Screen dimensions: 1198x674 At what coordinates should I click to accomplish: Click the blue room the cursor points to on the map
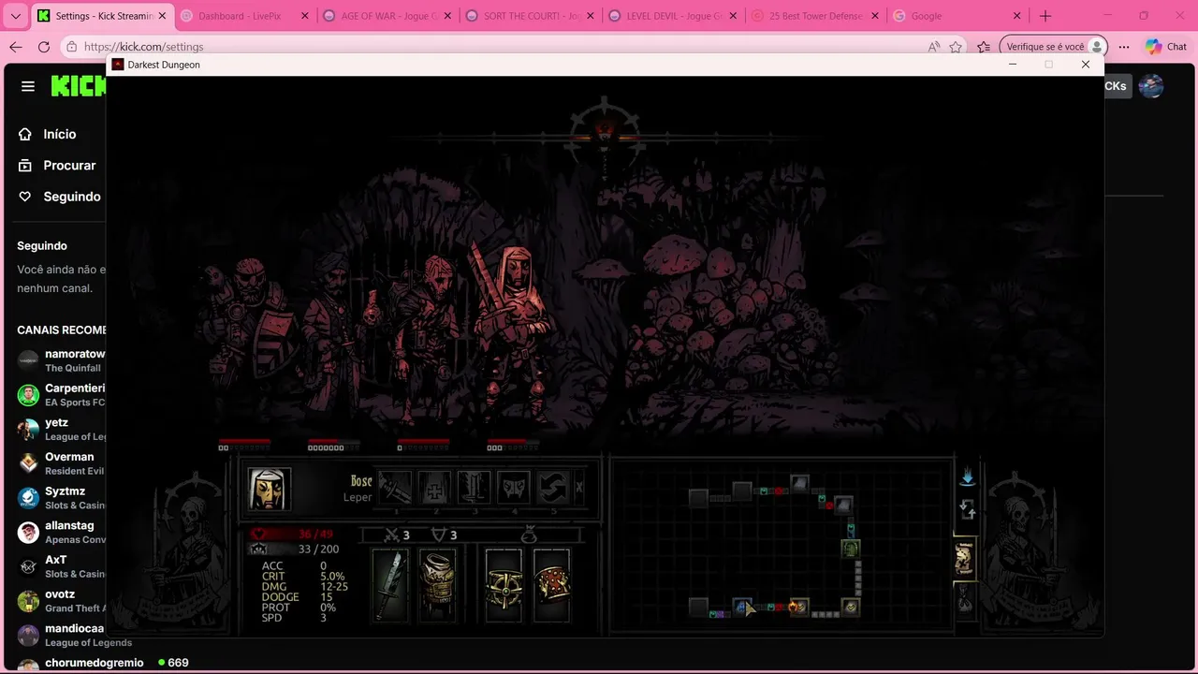pos(742,607)
